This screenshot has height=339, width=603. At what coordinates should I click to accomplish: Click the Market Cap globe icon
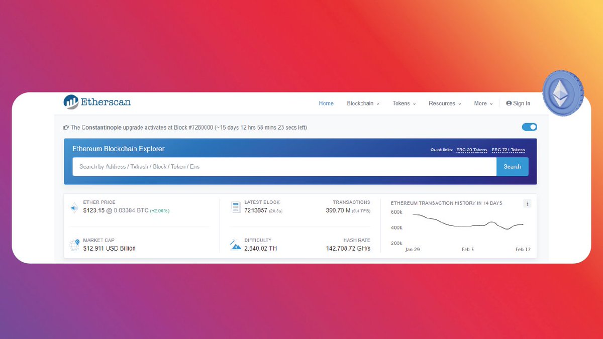[x=74, y=245]
